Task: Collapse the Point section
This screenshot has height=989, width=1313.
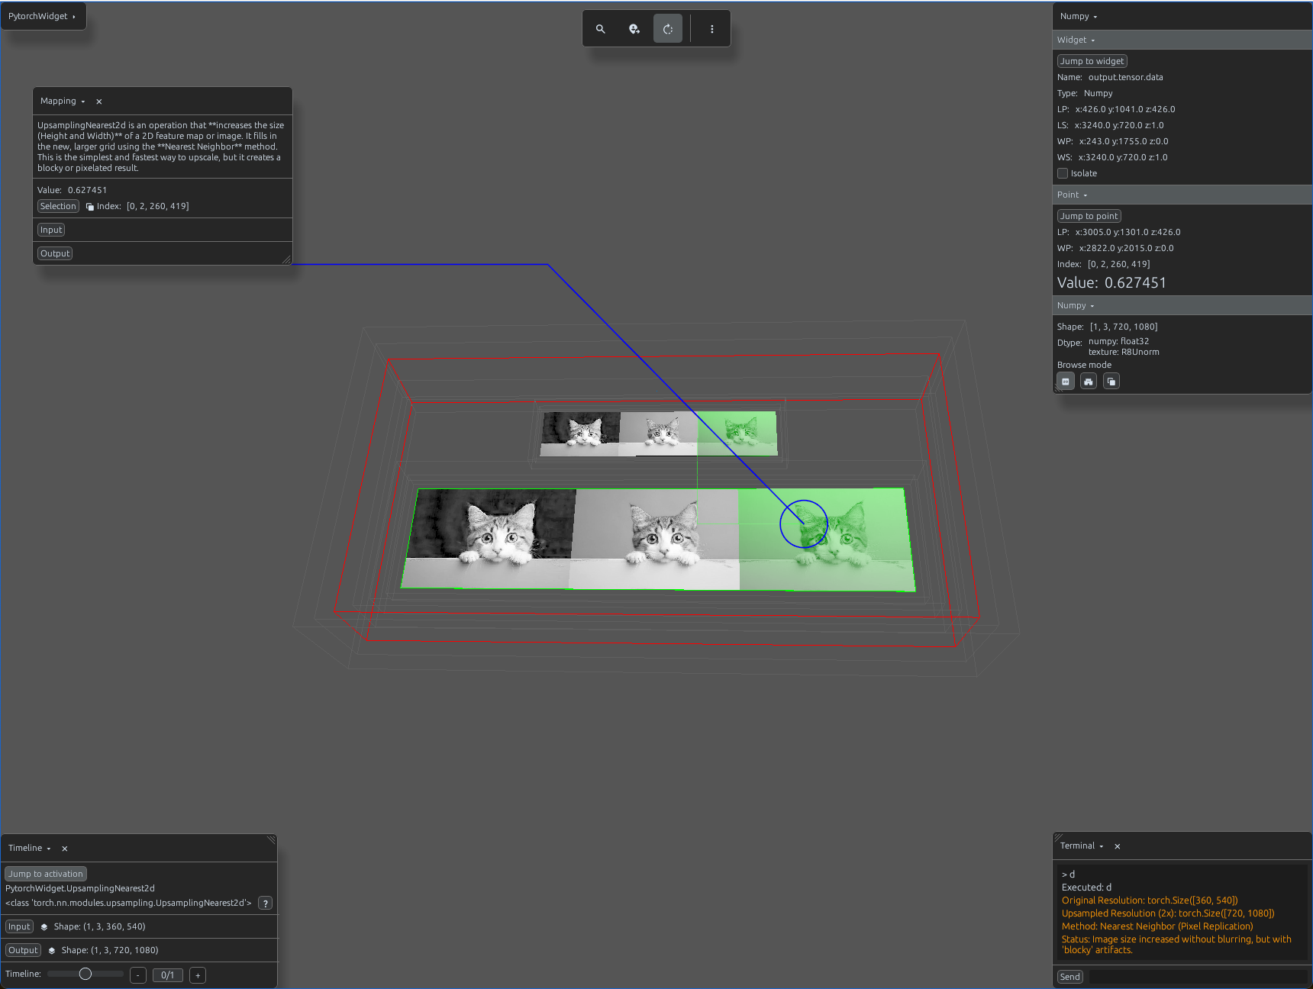Action: pos(1072,195)
